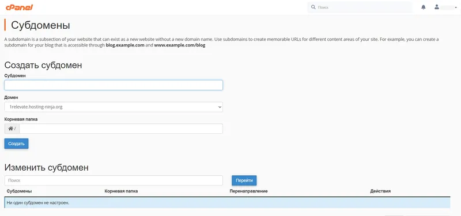Click the Домен field label
Viewport: 461px width, 216px height.
[11, 97]
